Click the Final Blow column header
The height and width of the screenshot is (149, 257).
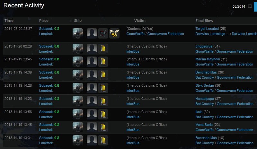point(204,21)
